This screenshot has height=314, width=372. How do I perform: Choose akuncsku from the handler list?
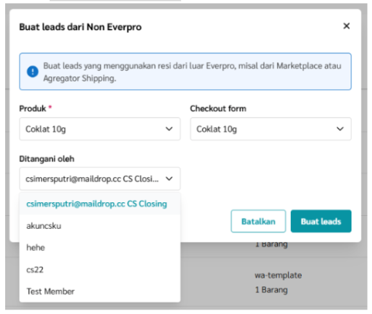[x=100, y=225]
